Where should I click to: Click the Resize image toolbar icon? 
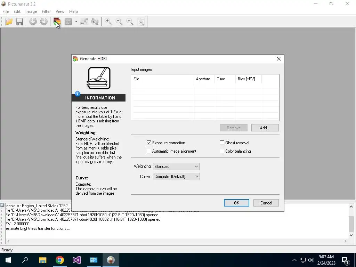point(84,22)
